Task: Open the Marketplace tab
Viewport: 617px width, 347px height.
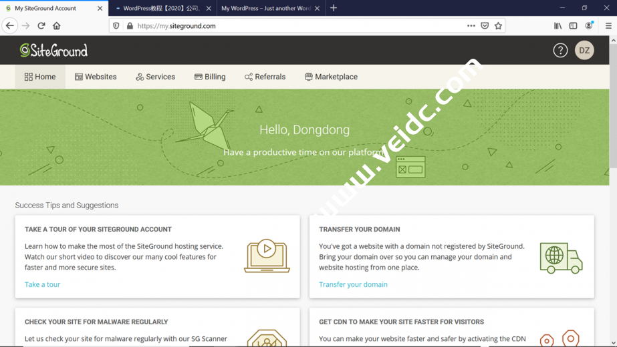Action: tap(331, 77)
